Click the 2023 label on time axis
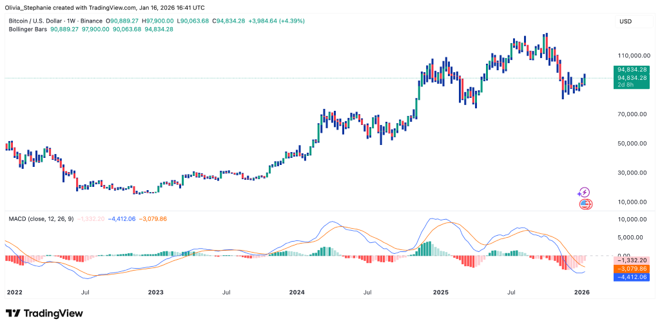 [156, 292]
